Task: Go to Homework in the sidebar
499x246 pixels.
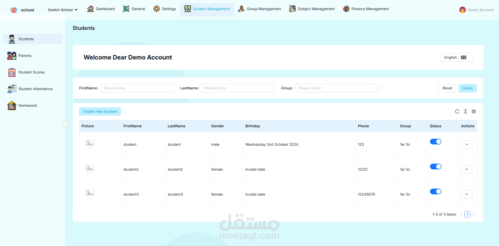Action: tap(33, 105)
